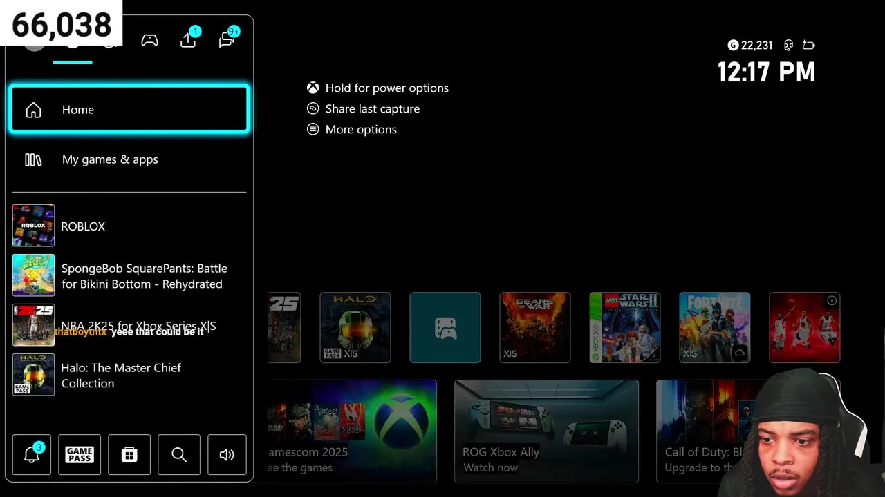Open the LEGO Star Wars II tile

click(625, 327)
